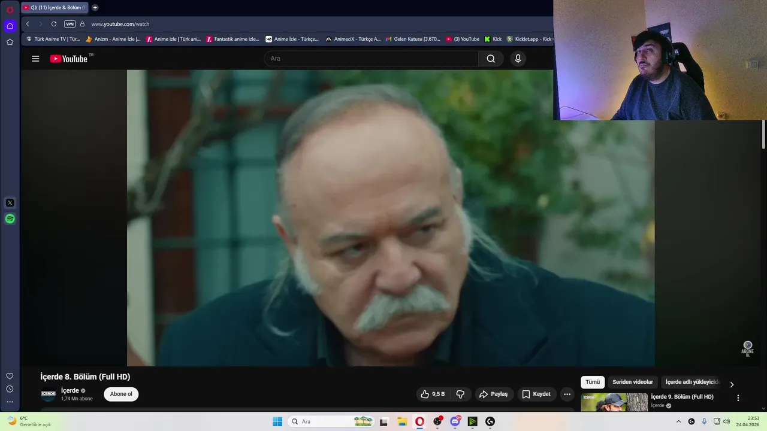Switch to Opera from taskbar
This screenshot has width=767, height=431.
click(x=419, y=421)
